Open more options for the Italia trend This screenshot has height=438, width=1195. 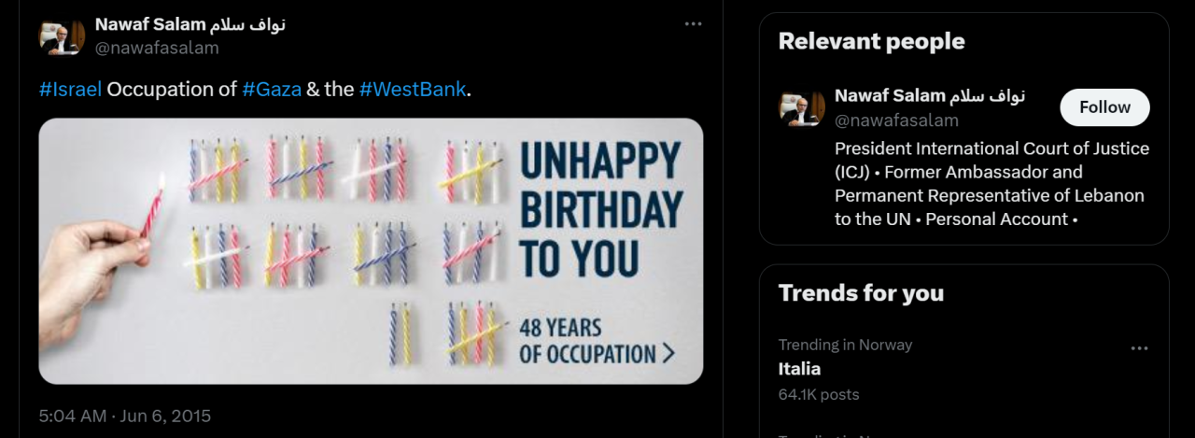[x=1139, y=348]
